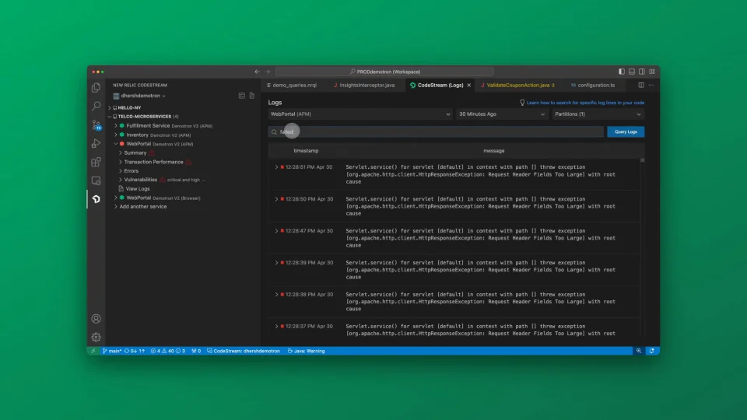This screenshot has width=747, height=420.
Task: Open editor More Actions ellipsis
Action: 651,86
